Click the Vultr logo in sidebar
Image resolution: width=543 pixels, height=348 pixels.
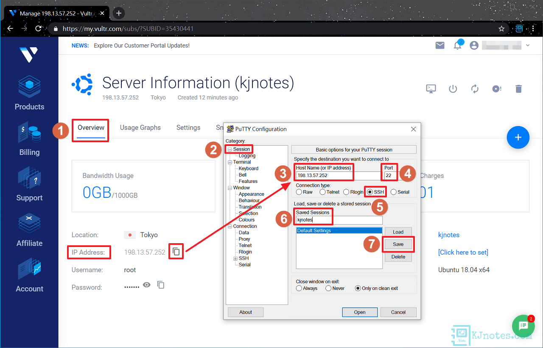(29, 54)
